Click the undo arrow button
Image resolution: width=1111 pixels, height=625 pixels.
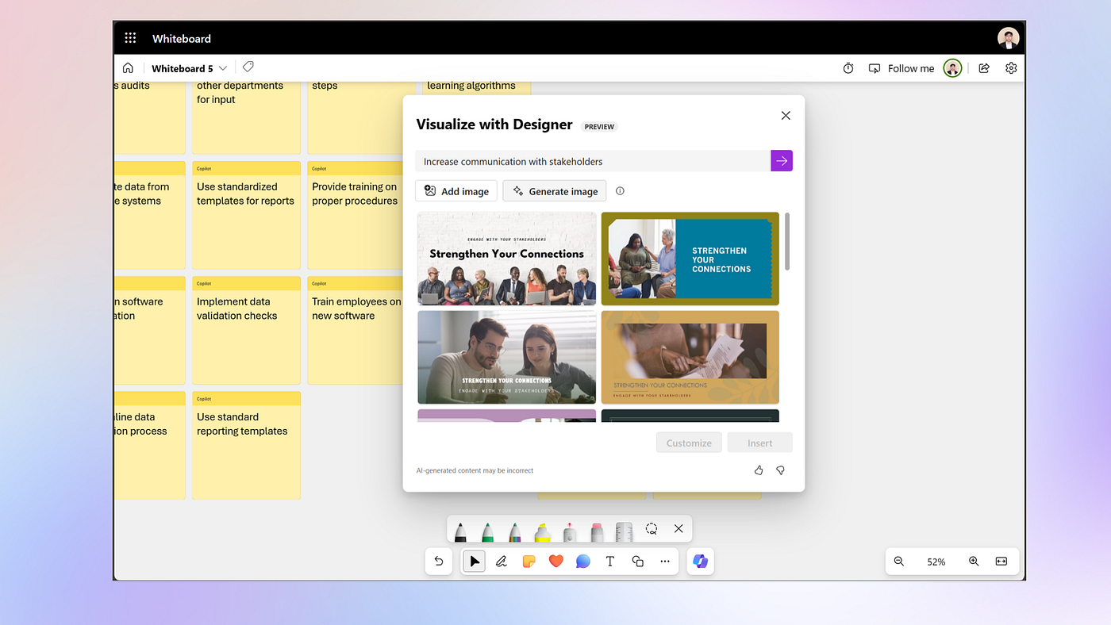pyautogui.click(x=439, y=562)
